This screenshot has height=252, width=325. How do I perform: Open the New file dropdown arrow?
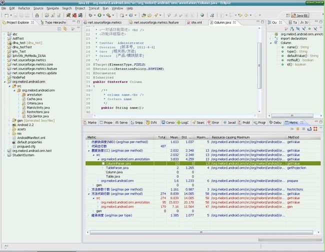tap(11, 15)
